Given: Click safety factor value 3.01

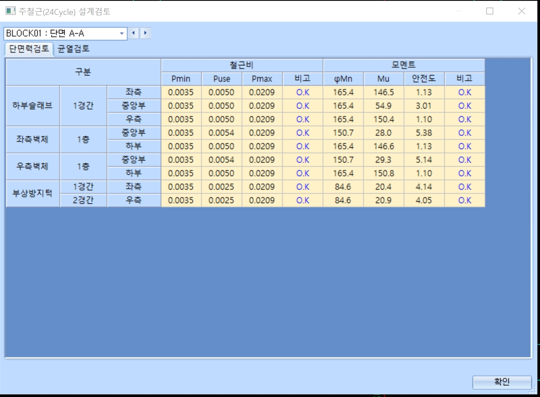Looking at the screenshot, I should click(x=424, y=106).
